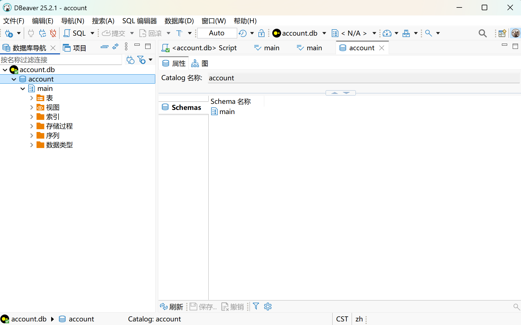Click the 提交 commit button
Screen dimensions: 521x325
click(x=114, y=33)
